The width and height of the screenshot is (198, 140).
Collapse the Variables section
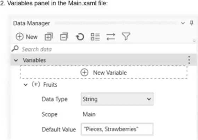(16, 60)
